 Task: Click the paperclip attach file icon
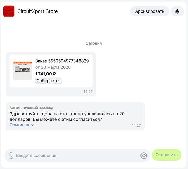click(11, 155)
